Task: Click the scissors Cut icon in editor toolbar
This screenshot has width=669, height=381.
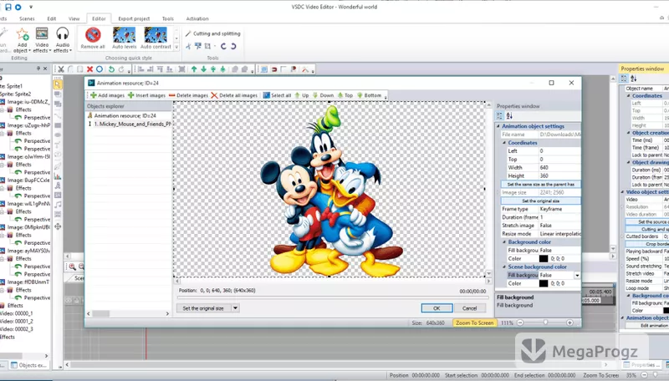Action: coord(61,69)
